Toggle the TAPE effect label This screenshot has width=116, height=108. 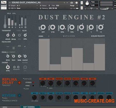(x=19, y=31)
